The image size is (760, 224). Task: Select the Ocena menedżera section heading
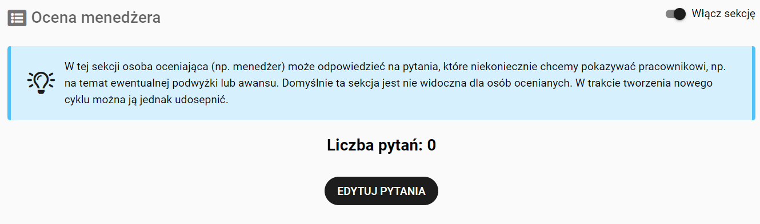(x=95, y=18)
